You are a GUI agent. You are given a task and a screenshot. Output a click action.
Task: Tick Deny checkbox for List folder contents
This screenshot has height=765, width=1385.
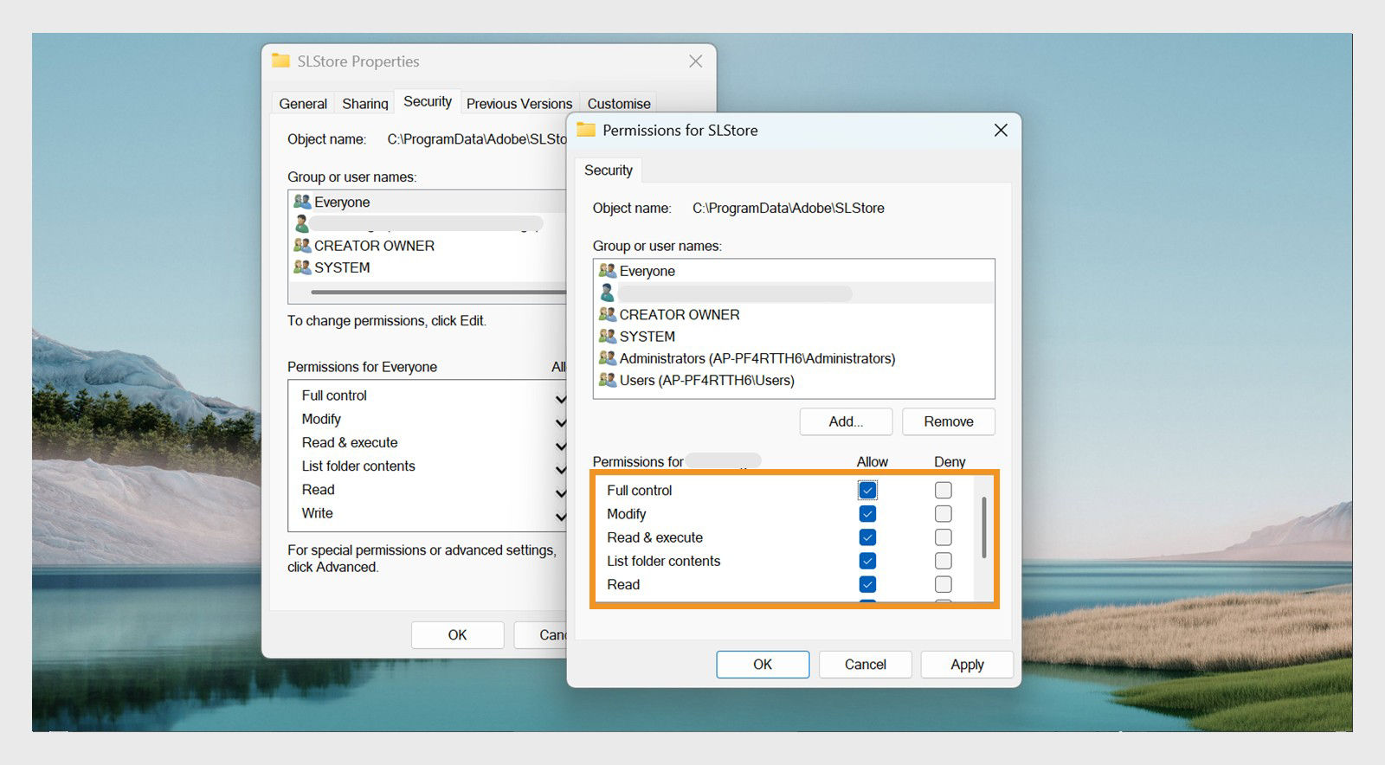click(x=944, y=561)
